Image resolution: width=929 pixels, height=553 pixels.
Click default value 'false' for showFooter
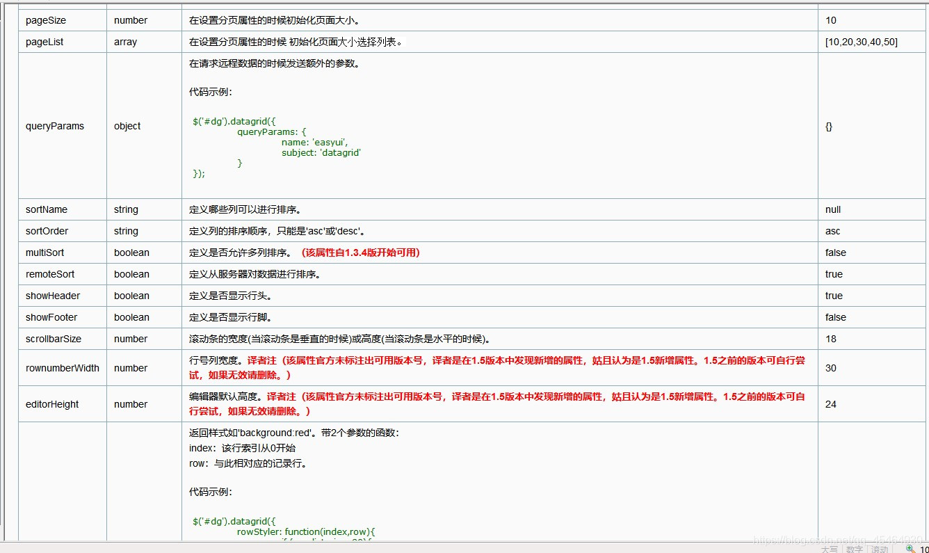[x=836, y=317]
